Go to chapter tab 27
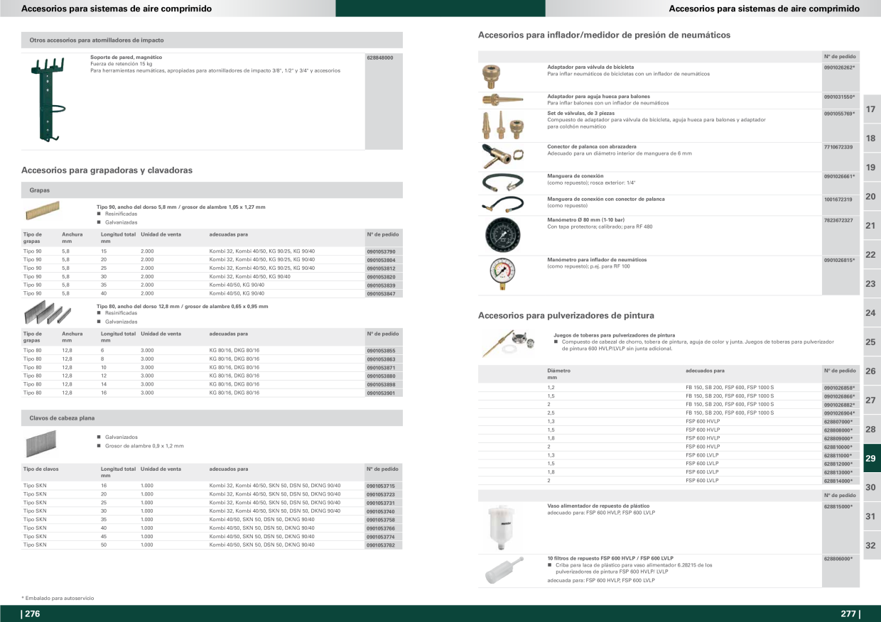Screen dimensions: 881x622 [870, 400]
